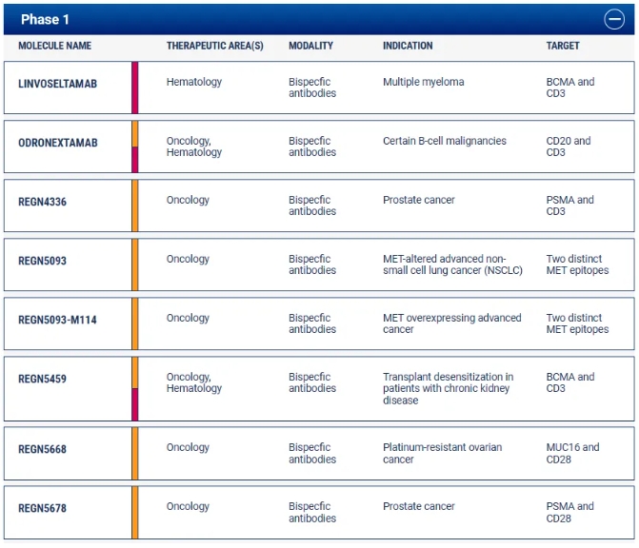
Task: Click the Phase 1 header title
Action: click(45, 19)
